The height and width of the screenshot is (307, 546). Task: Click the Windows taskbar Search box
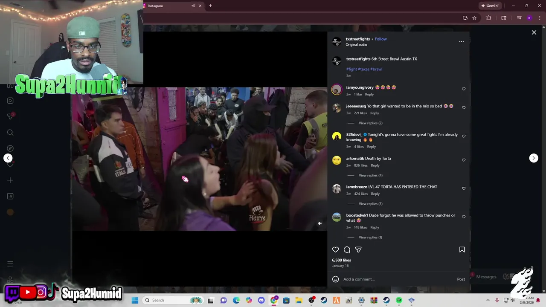click(173, 301)
